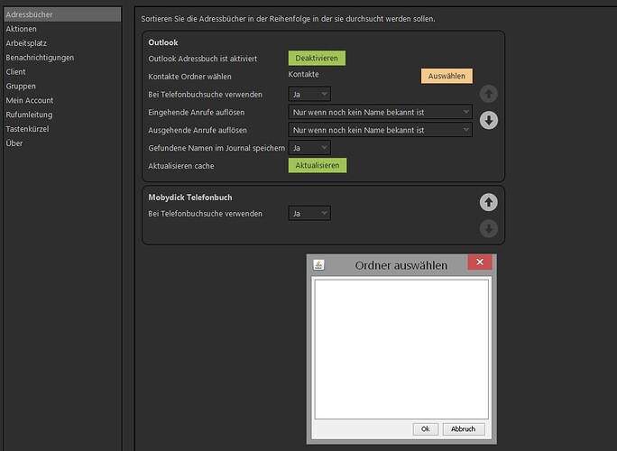Open Mobydick Bei Telefonbuchsuche verwenden dropdown
Image resolution: width=617 pixels, height=451 pixels.
tap(309, 213)
